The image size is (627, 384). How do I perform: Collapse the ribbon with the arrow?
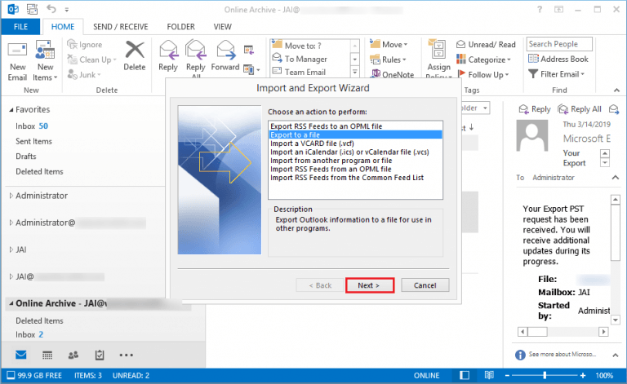616,90
